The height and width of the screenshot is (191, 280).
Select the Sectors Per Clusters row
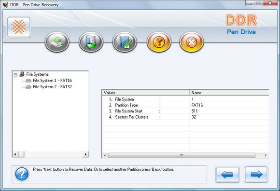point(185,117)
